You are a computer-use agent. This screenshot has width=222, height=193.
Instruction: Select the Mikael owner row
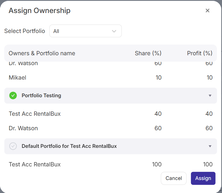click(18, 78)
